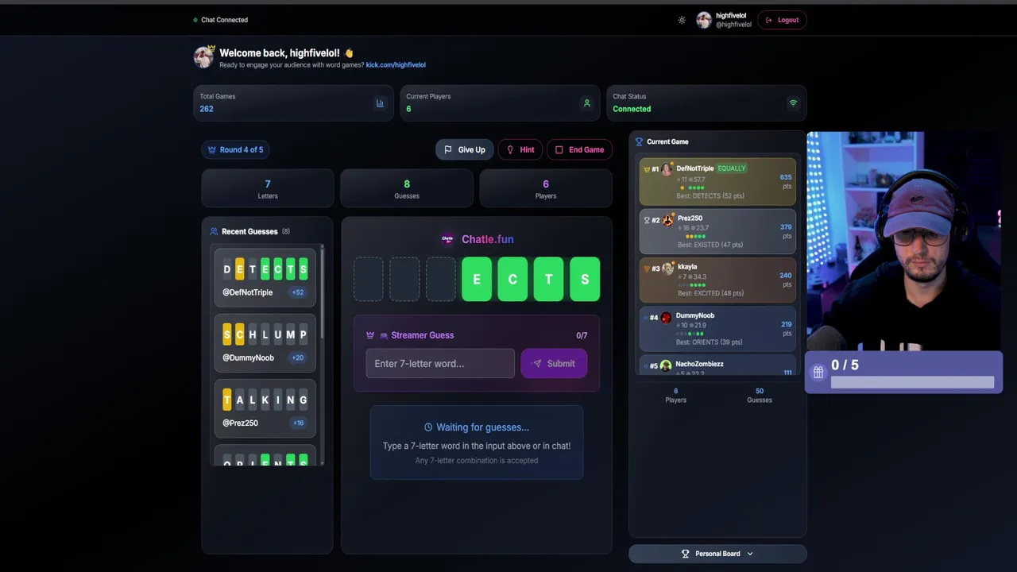Click the green E letter tile

477,279
